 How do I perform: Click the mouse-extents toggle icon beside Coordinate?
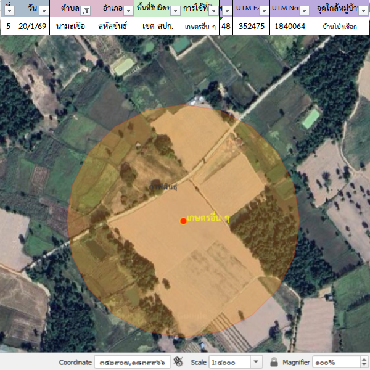tap(178, 362)
